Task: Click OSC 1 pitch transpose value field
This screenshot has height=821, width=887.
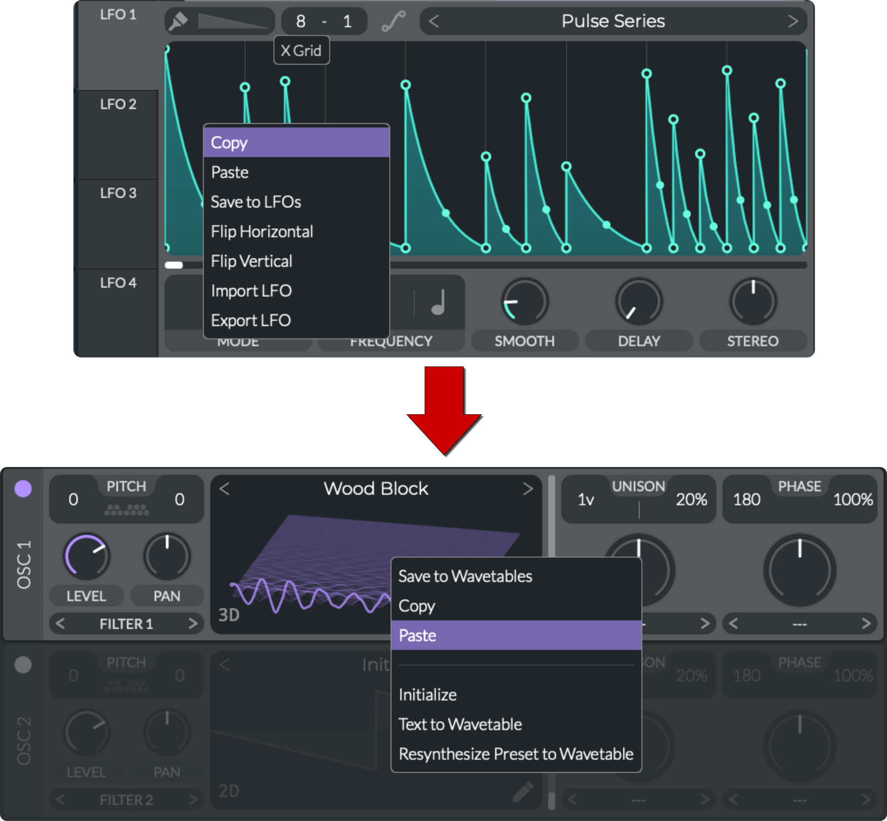Action: [73, 500]
